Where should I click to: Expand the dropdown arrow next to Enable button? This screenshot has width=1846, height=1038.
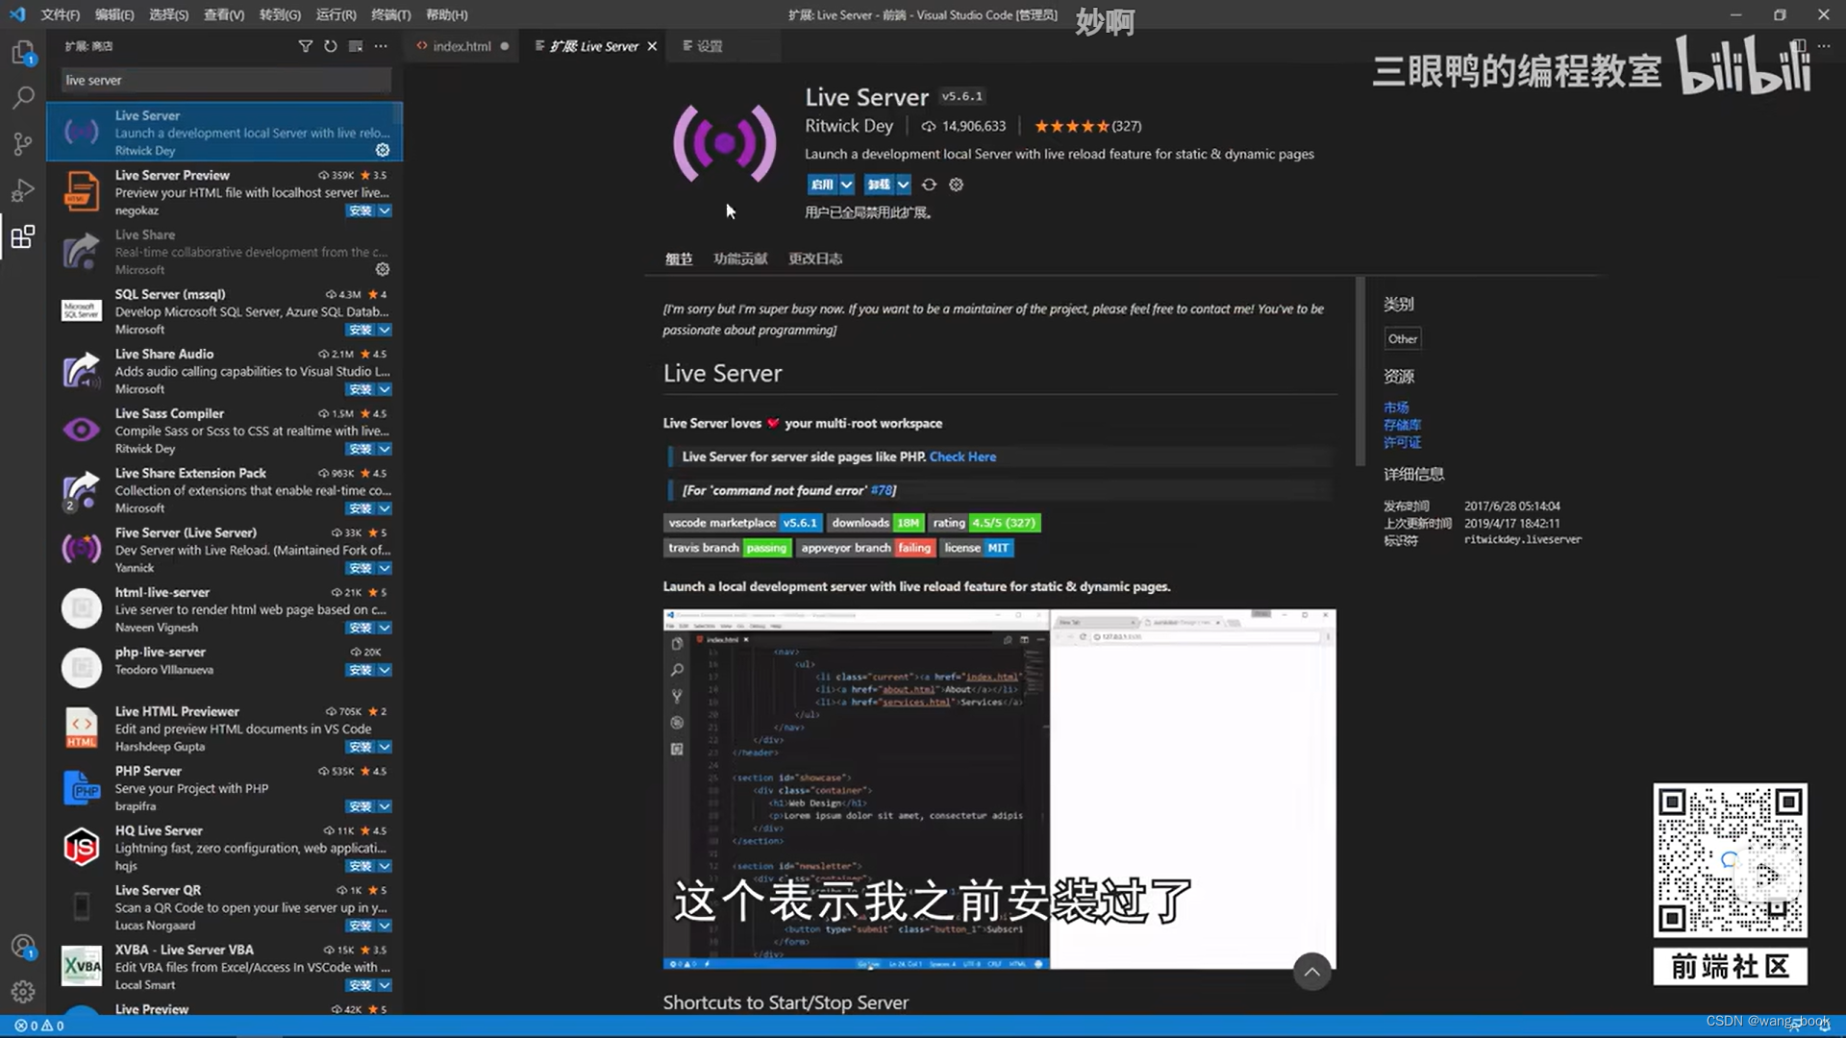tap(847, 185)
